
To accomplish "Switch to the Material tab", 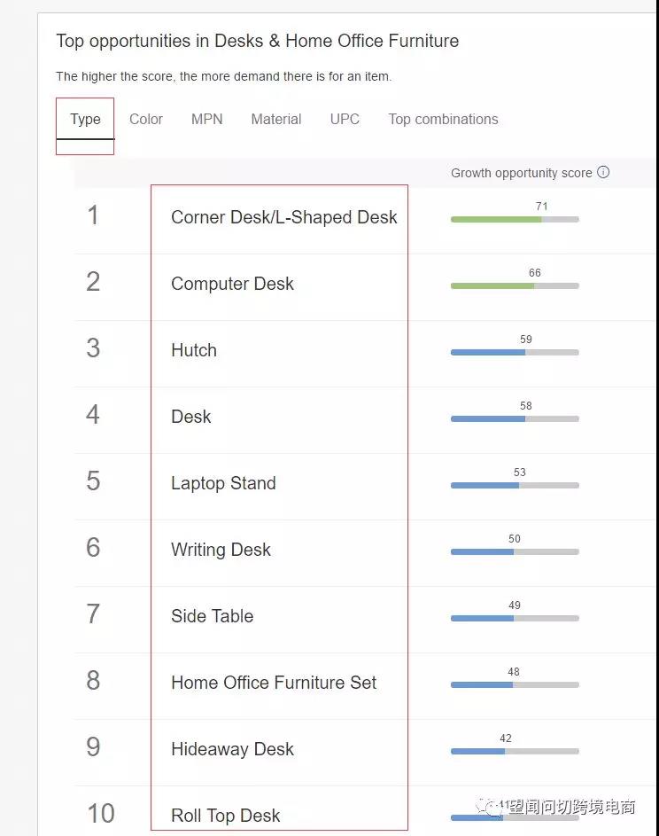I will tap(276, 120).
